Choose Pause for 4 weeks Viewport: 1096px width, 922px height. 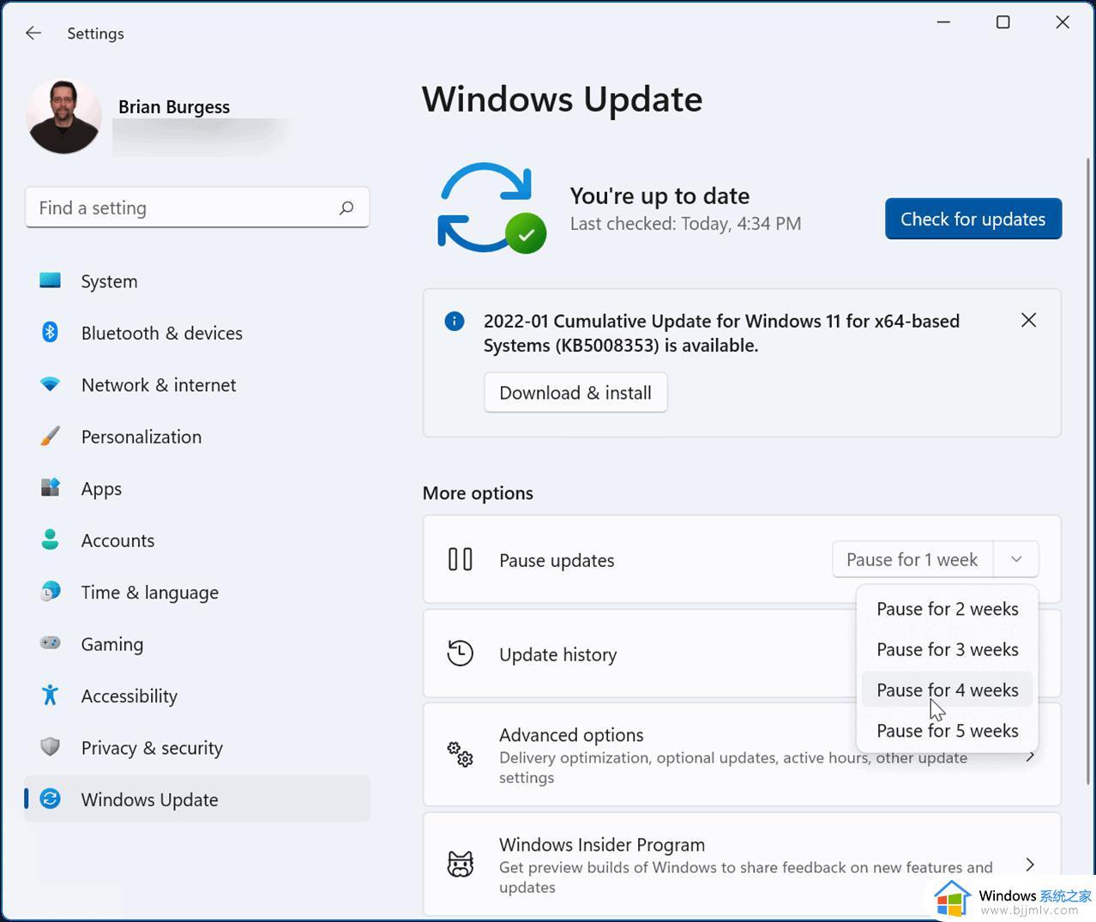tap(948, 690)
